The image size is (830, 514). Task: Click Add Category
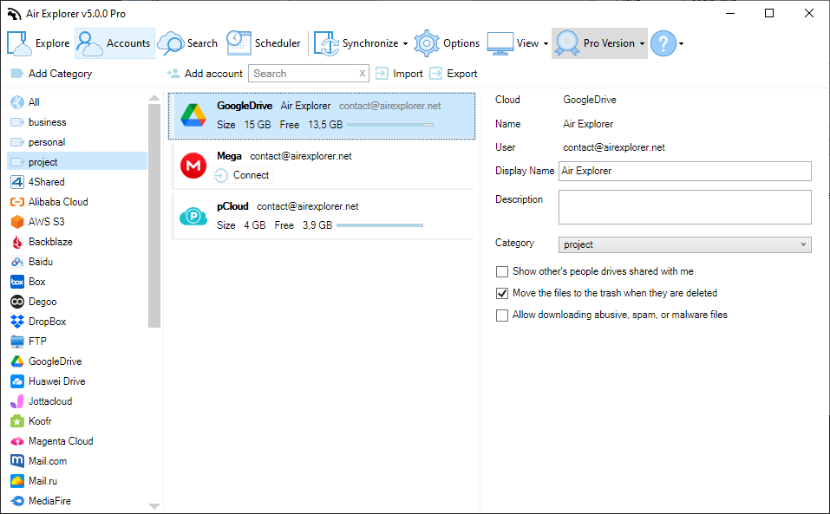tap(51, 74)
